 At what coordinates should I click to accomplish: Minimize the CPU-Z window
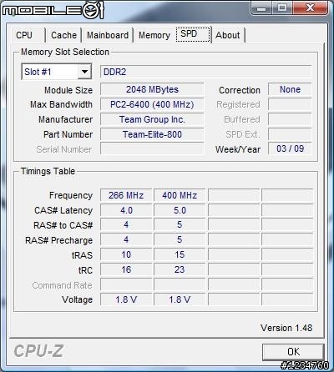261,8
